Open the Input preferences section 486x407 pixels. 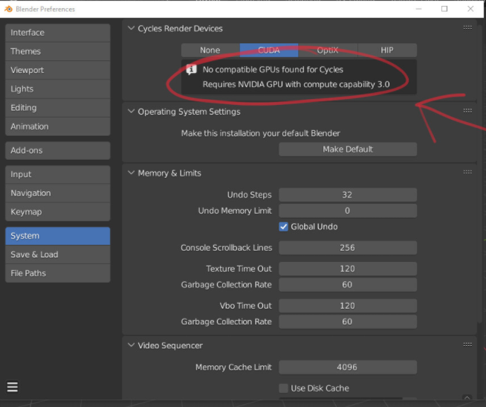tap(58, 174)
